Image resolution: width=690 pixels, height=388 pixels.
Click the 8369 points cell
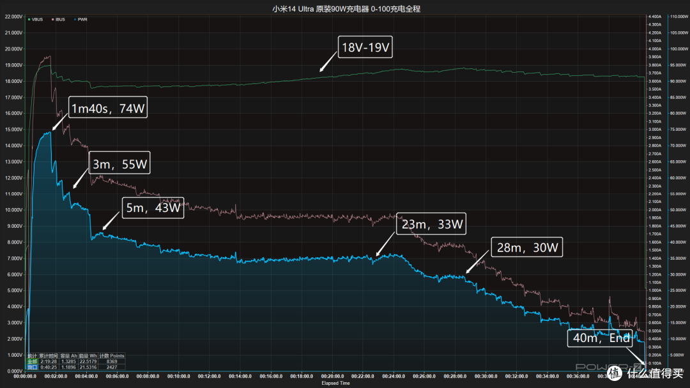112,361
